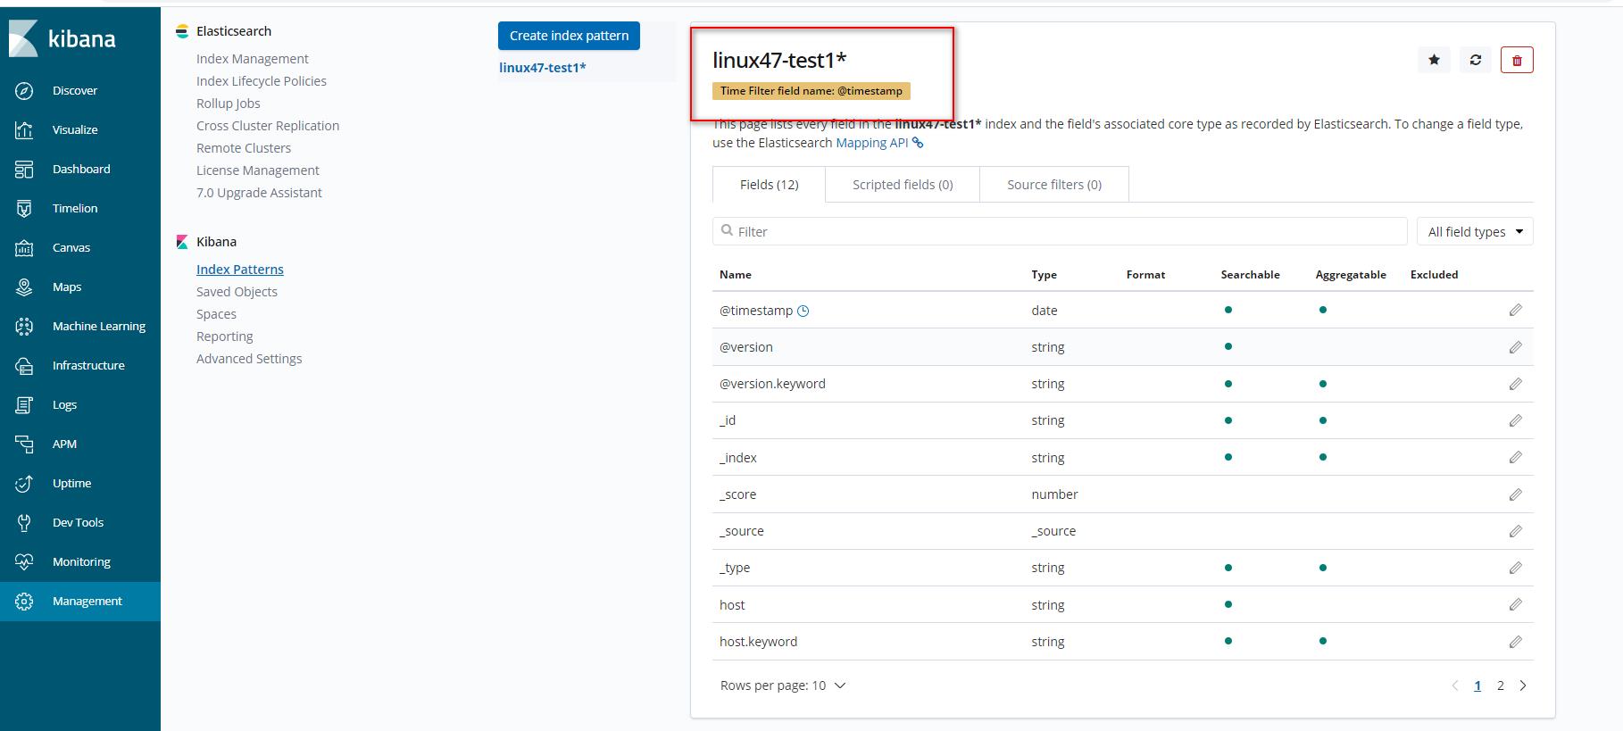
Task: Go to previous page arrow
Action: click(1455, 685)
